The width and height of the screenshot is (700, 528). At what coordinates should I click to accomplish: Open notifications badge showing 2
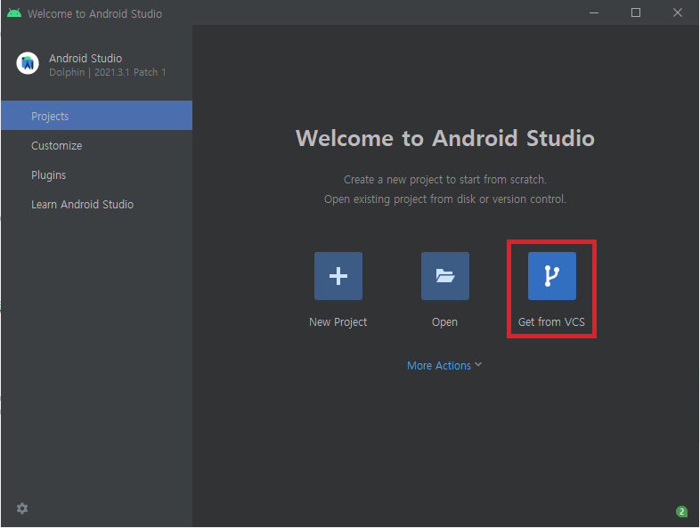(x=681, y=511)
